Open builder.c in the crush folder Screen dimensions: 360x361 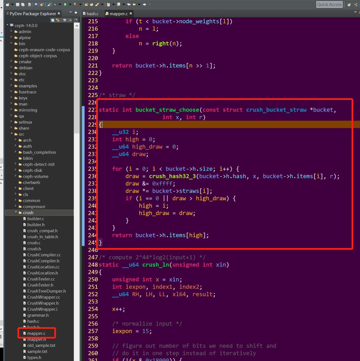[x=36, y=219]
